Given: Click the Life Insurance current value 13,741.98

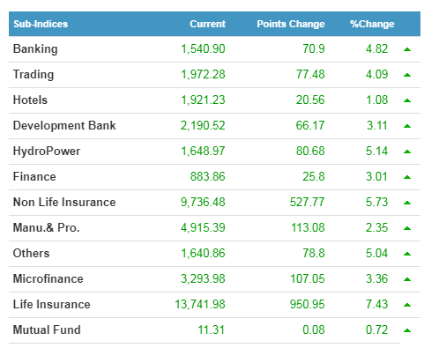Looking at the screenshot, I should (x=200, y=304).
